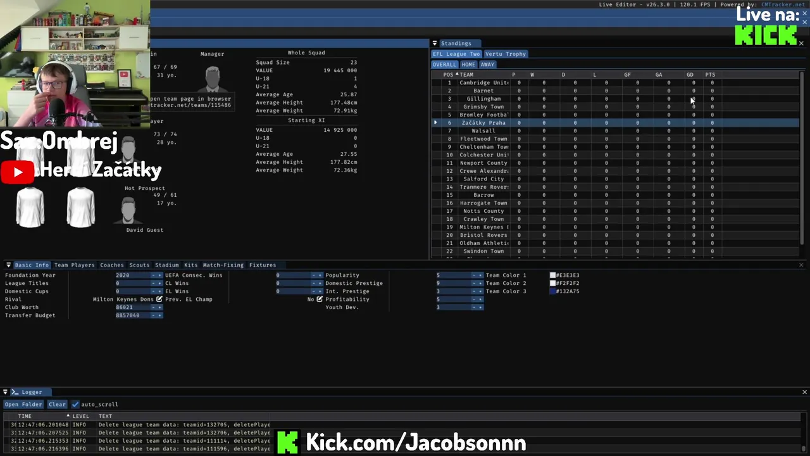The height and width of the screenshot is (456, 810).
Task: Switch to the Coaches tab
Action: pos(112,265)
